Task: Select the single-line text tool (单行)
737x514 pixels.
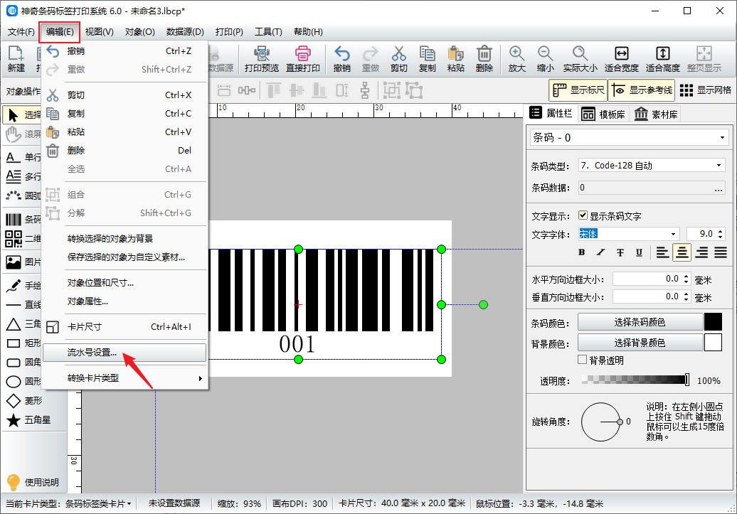Action: (x=23, y=157)
